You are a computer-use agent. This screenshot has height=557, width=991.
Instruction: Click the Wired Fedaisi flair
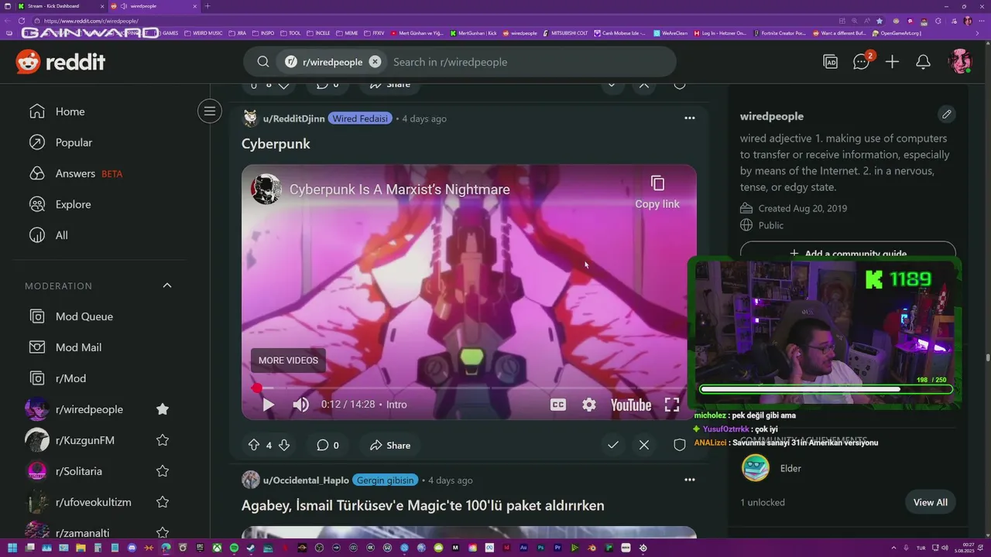(360, 118)
